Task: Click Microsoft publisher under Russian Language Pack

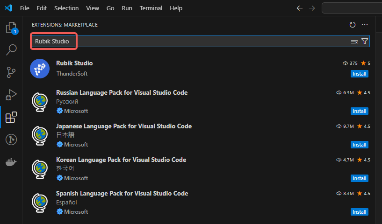Action: [x=76, y=111]
